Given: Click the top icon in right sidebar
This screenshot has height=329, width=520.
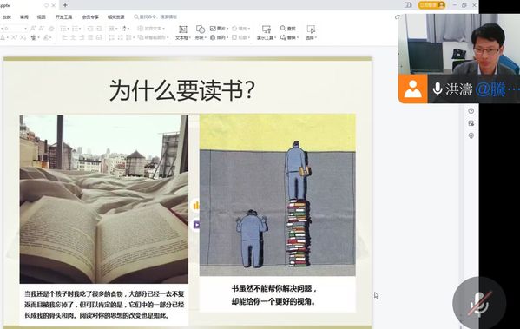Looking at the screenshot, I should click(471, 111).
